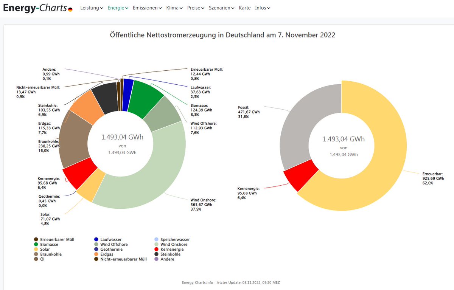This screenshot has height=290, width=454.
Task: Select the Karte menu item
Action: tap(245, 8)
